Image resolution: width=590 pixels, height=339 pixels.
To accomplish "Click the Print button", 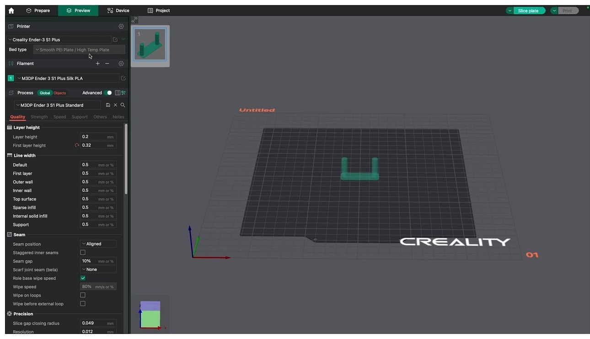I will pos(568,11).
